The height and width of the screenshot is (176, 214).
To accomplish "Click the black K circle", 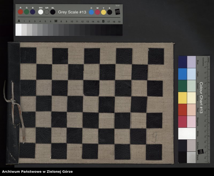I will 110,12.
